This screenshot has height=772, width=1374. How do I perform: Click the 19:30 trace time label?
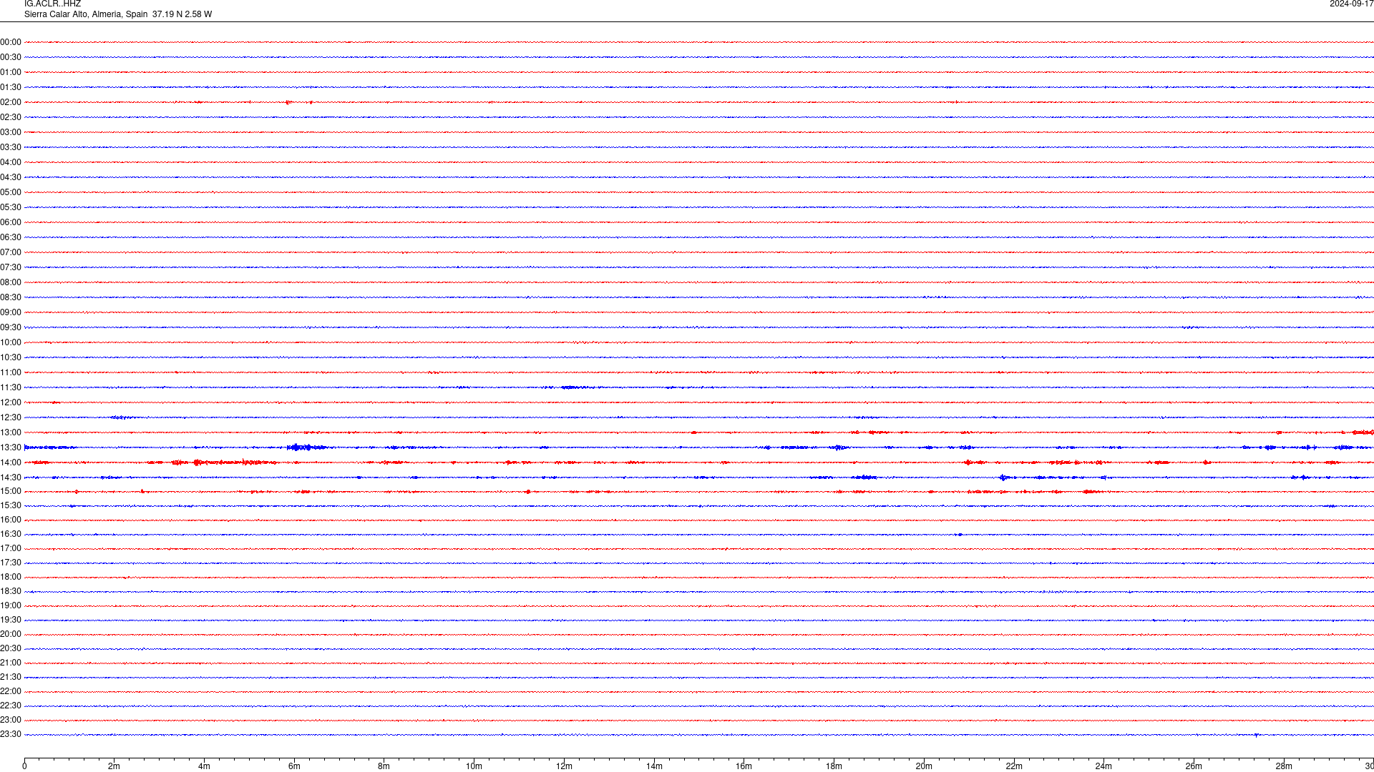pos(11,620)
